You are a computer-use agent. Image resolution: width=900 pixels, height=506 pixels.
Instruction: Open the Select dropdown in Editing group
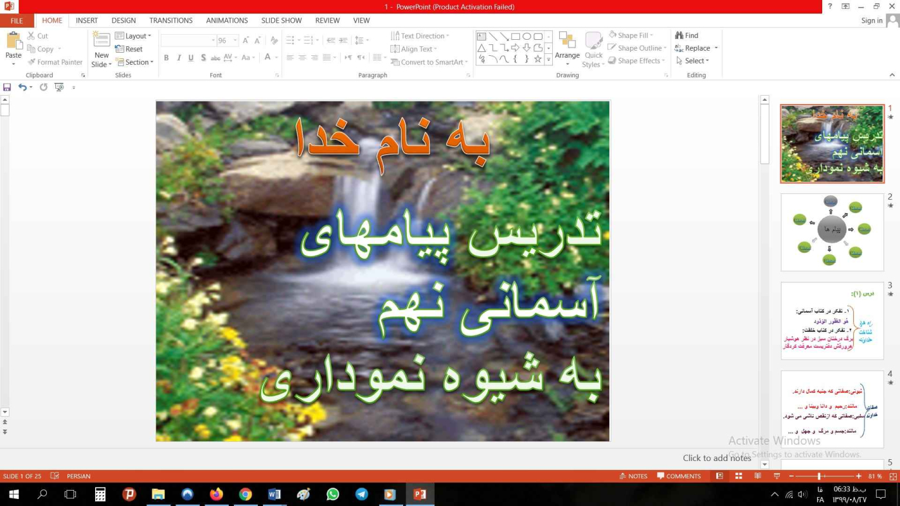693,61
